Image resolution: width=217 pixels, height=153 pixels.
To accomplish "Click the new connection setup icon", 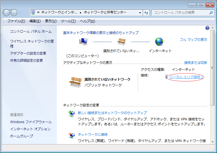I will [x=72, y=114].
